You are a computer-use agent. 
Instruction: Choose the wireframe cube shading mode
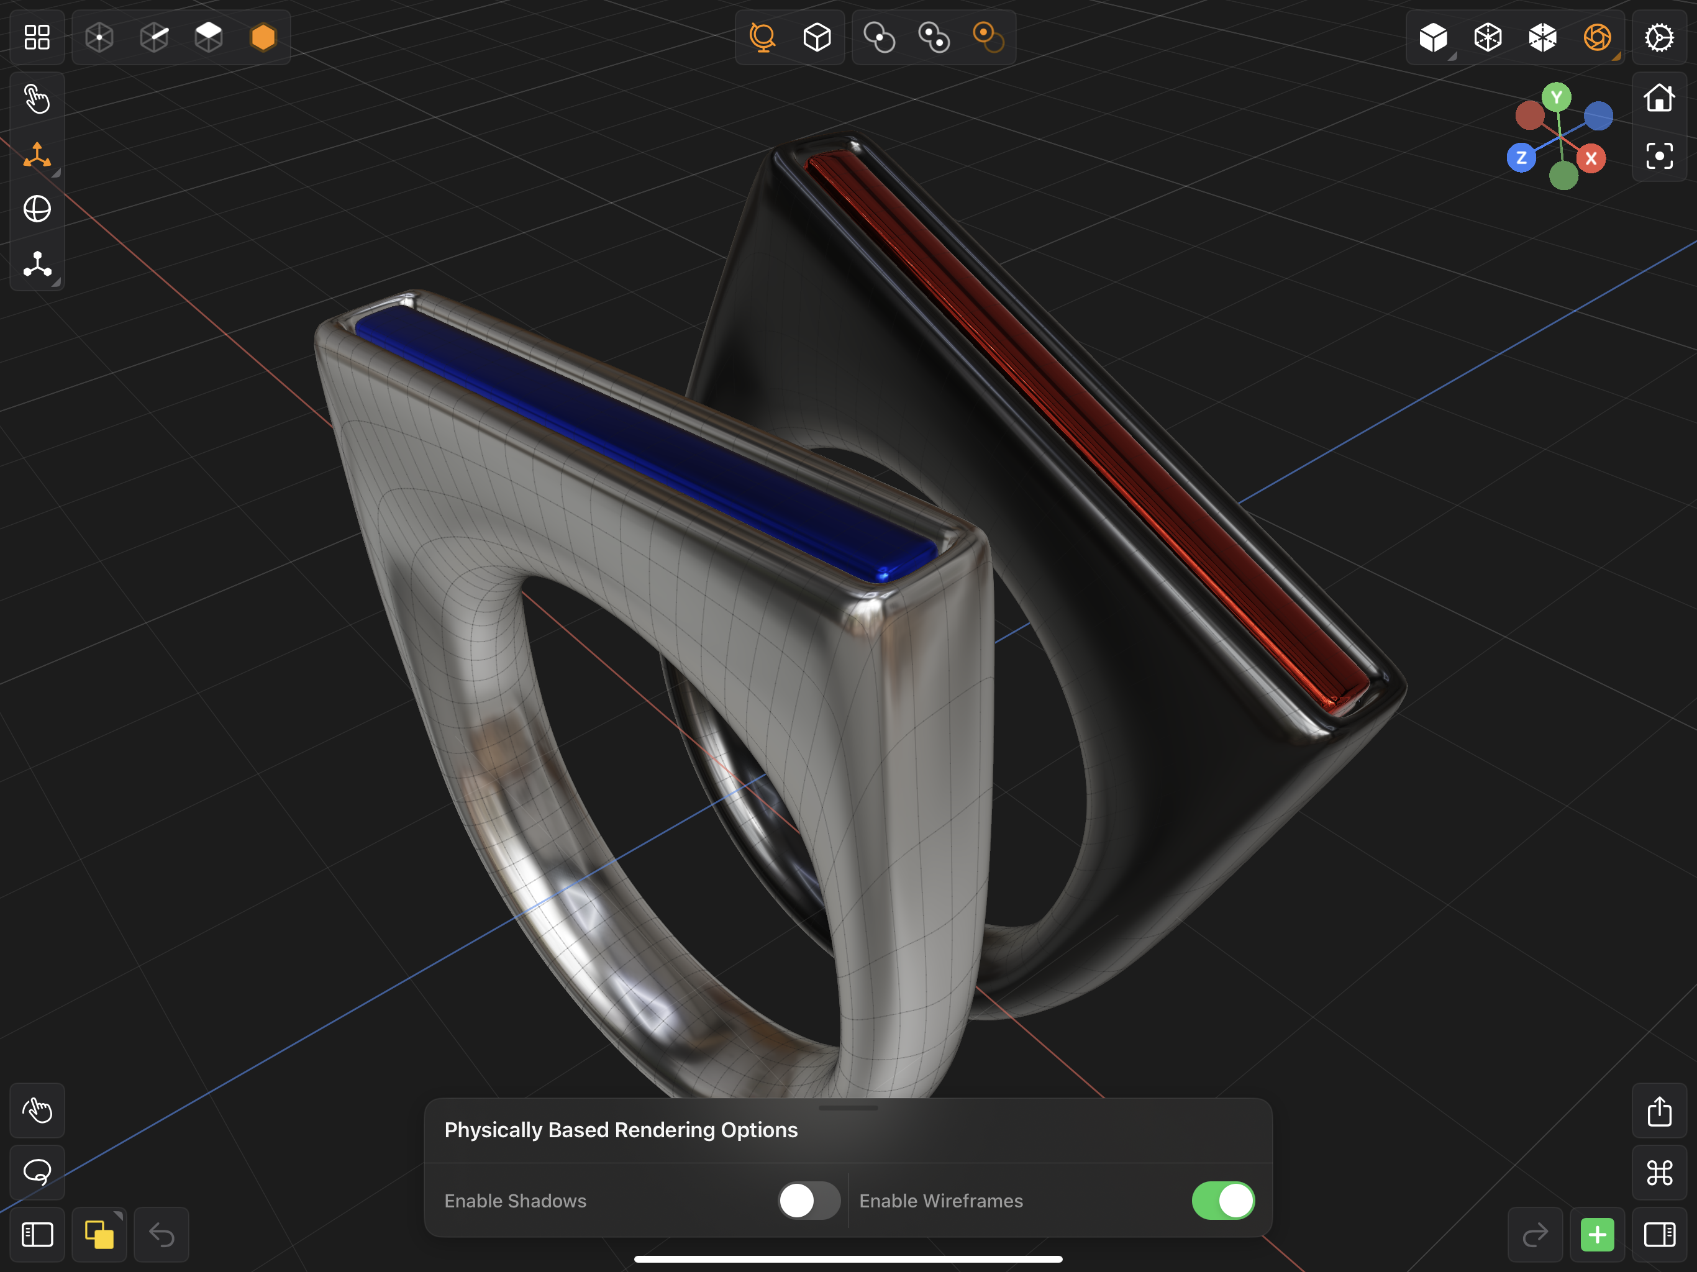tap(1488, 37)
